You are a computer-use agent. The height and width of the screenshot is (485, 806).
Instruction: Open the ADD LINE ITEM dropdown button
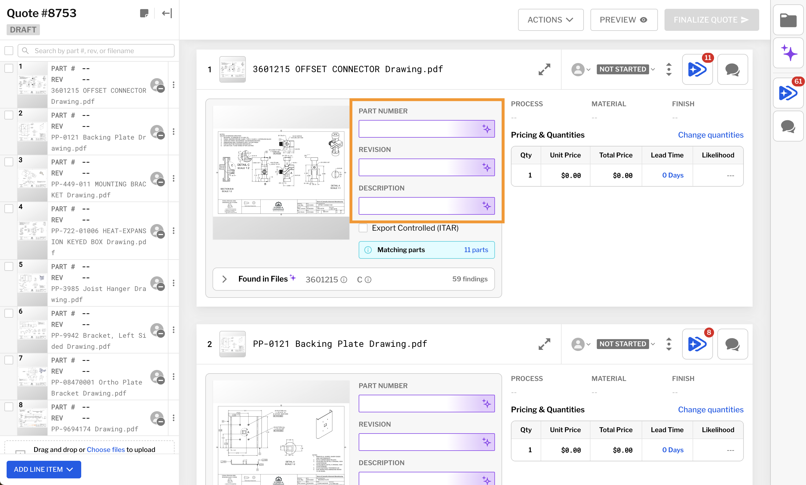(x=44, y=469)
